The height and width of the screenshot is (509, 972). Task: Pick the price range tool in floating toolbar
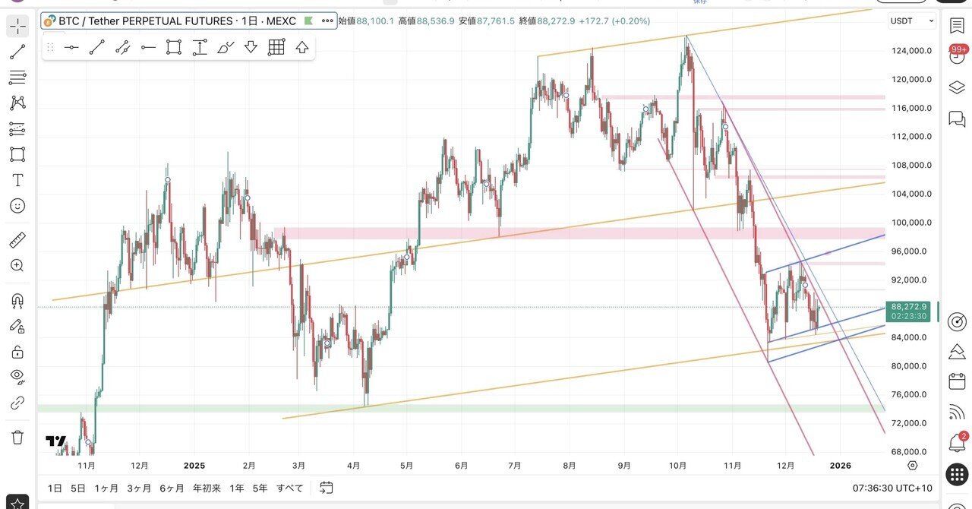(x=200, y=47)
